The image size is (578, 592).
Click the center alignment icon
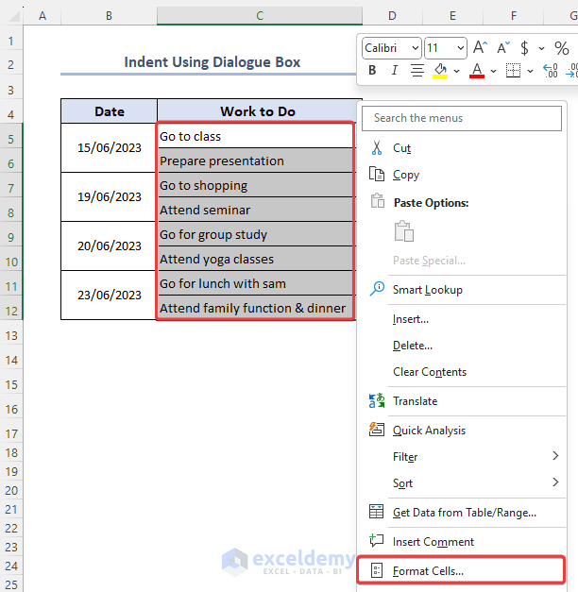[x=417, y=70]
